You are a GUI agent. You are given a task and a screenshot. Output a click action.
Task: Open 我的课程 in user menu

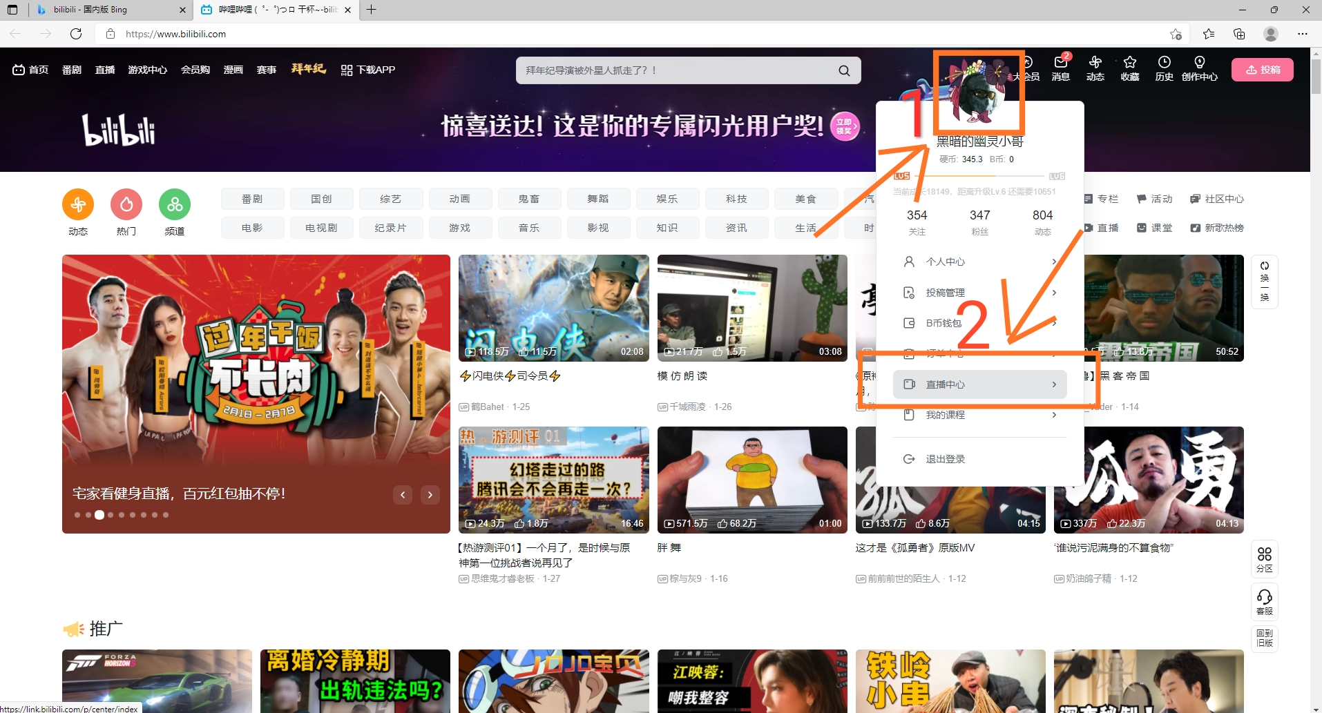tap(980, 415)
